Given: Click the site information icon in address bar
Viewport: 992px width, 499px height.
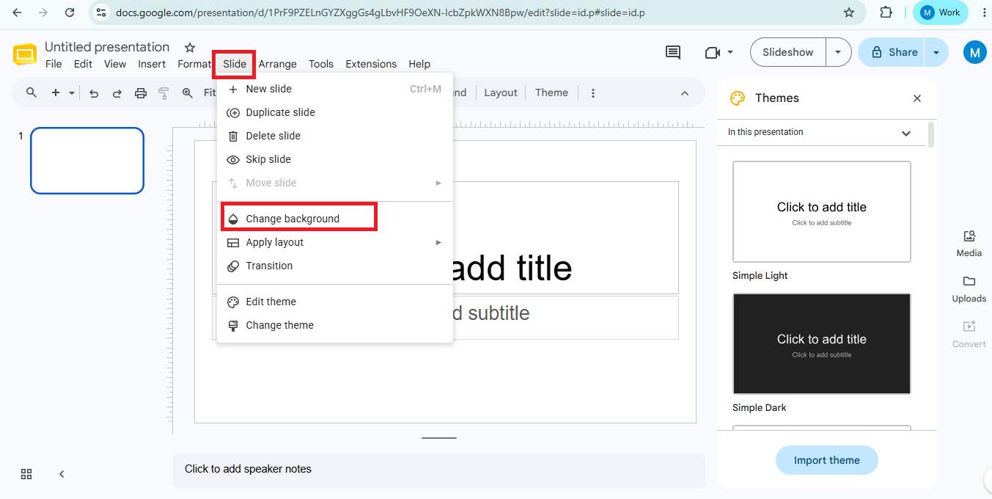Looking at the screenshot, I should (x=102, y=12).
